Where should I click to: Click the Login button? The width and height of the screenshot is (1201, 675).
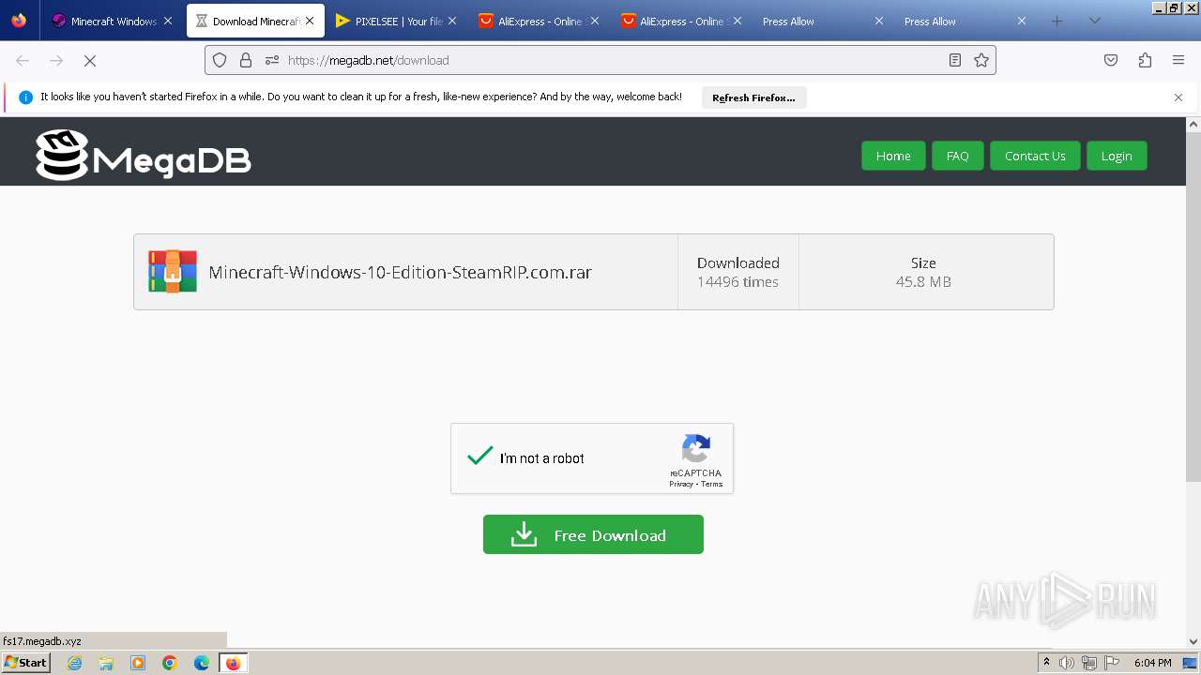(x=1117, y=156)
